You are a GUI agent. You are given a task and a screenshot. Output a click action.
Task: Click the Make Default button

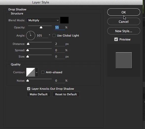39,94
